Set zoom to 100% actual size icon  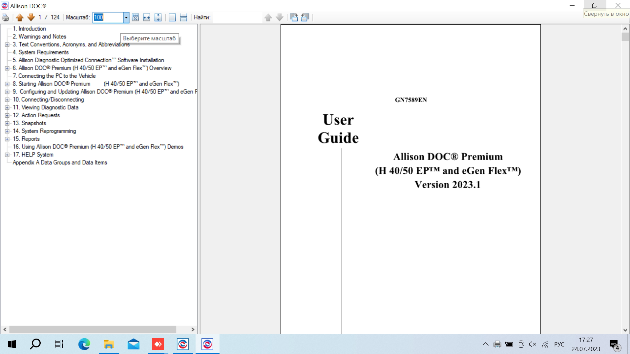point(135,18)
